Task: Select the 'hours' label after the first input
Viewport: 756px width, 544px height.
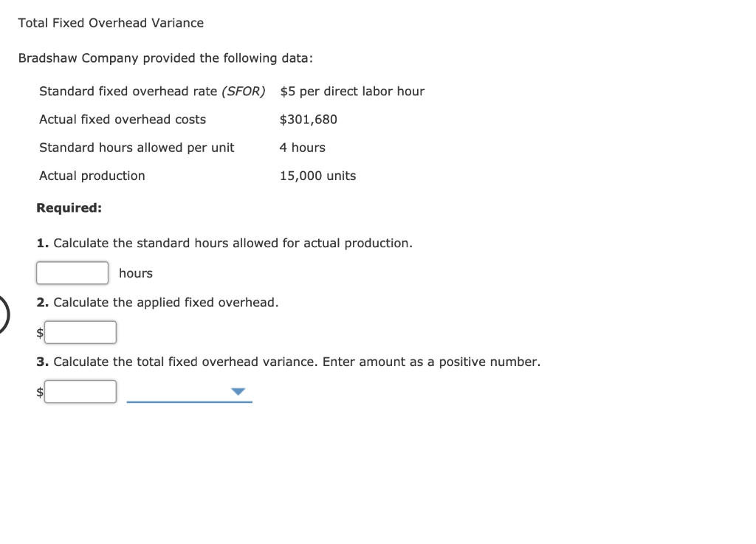Action: pyautogui.click(x=136, y=272)
